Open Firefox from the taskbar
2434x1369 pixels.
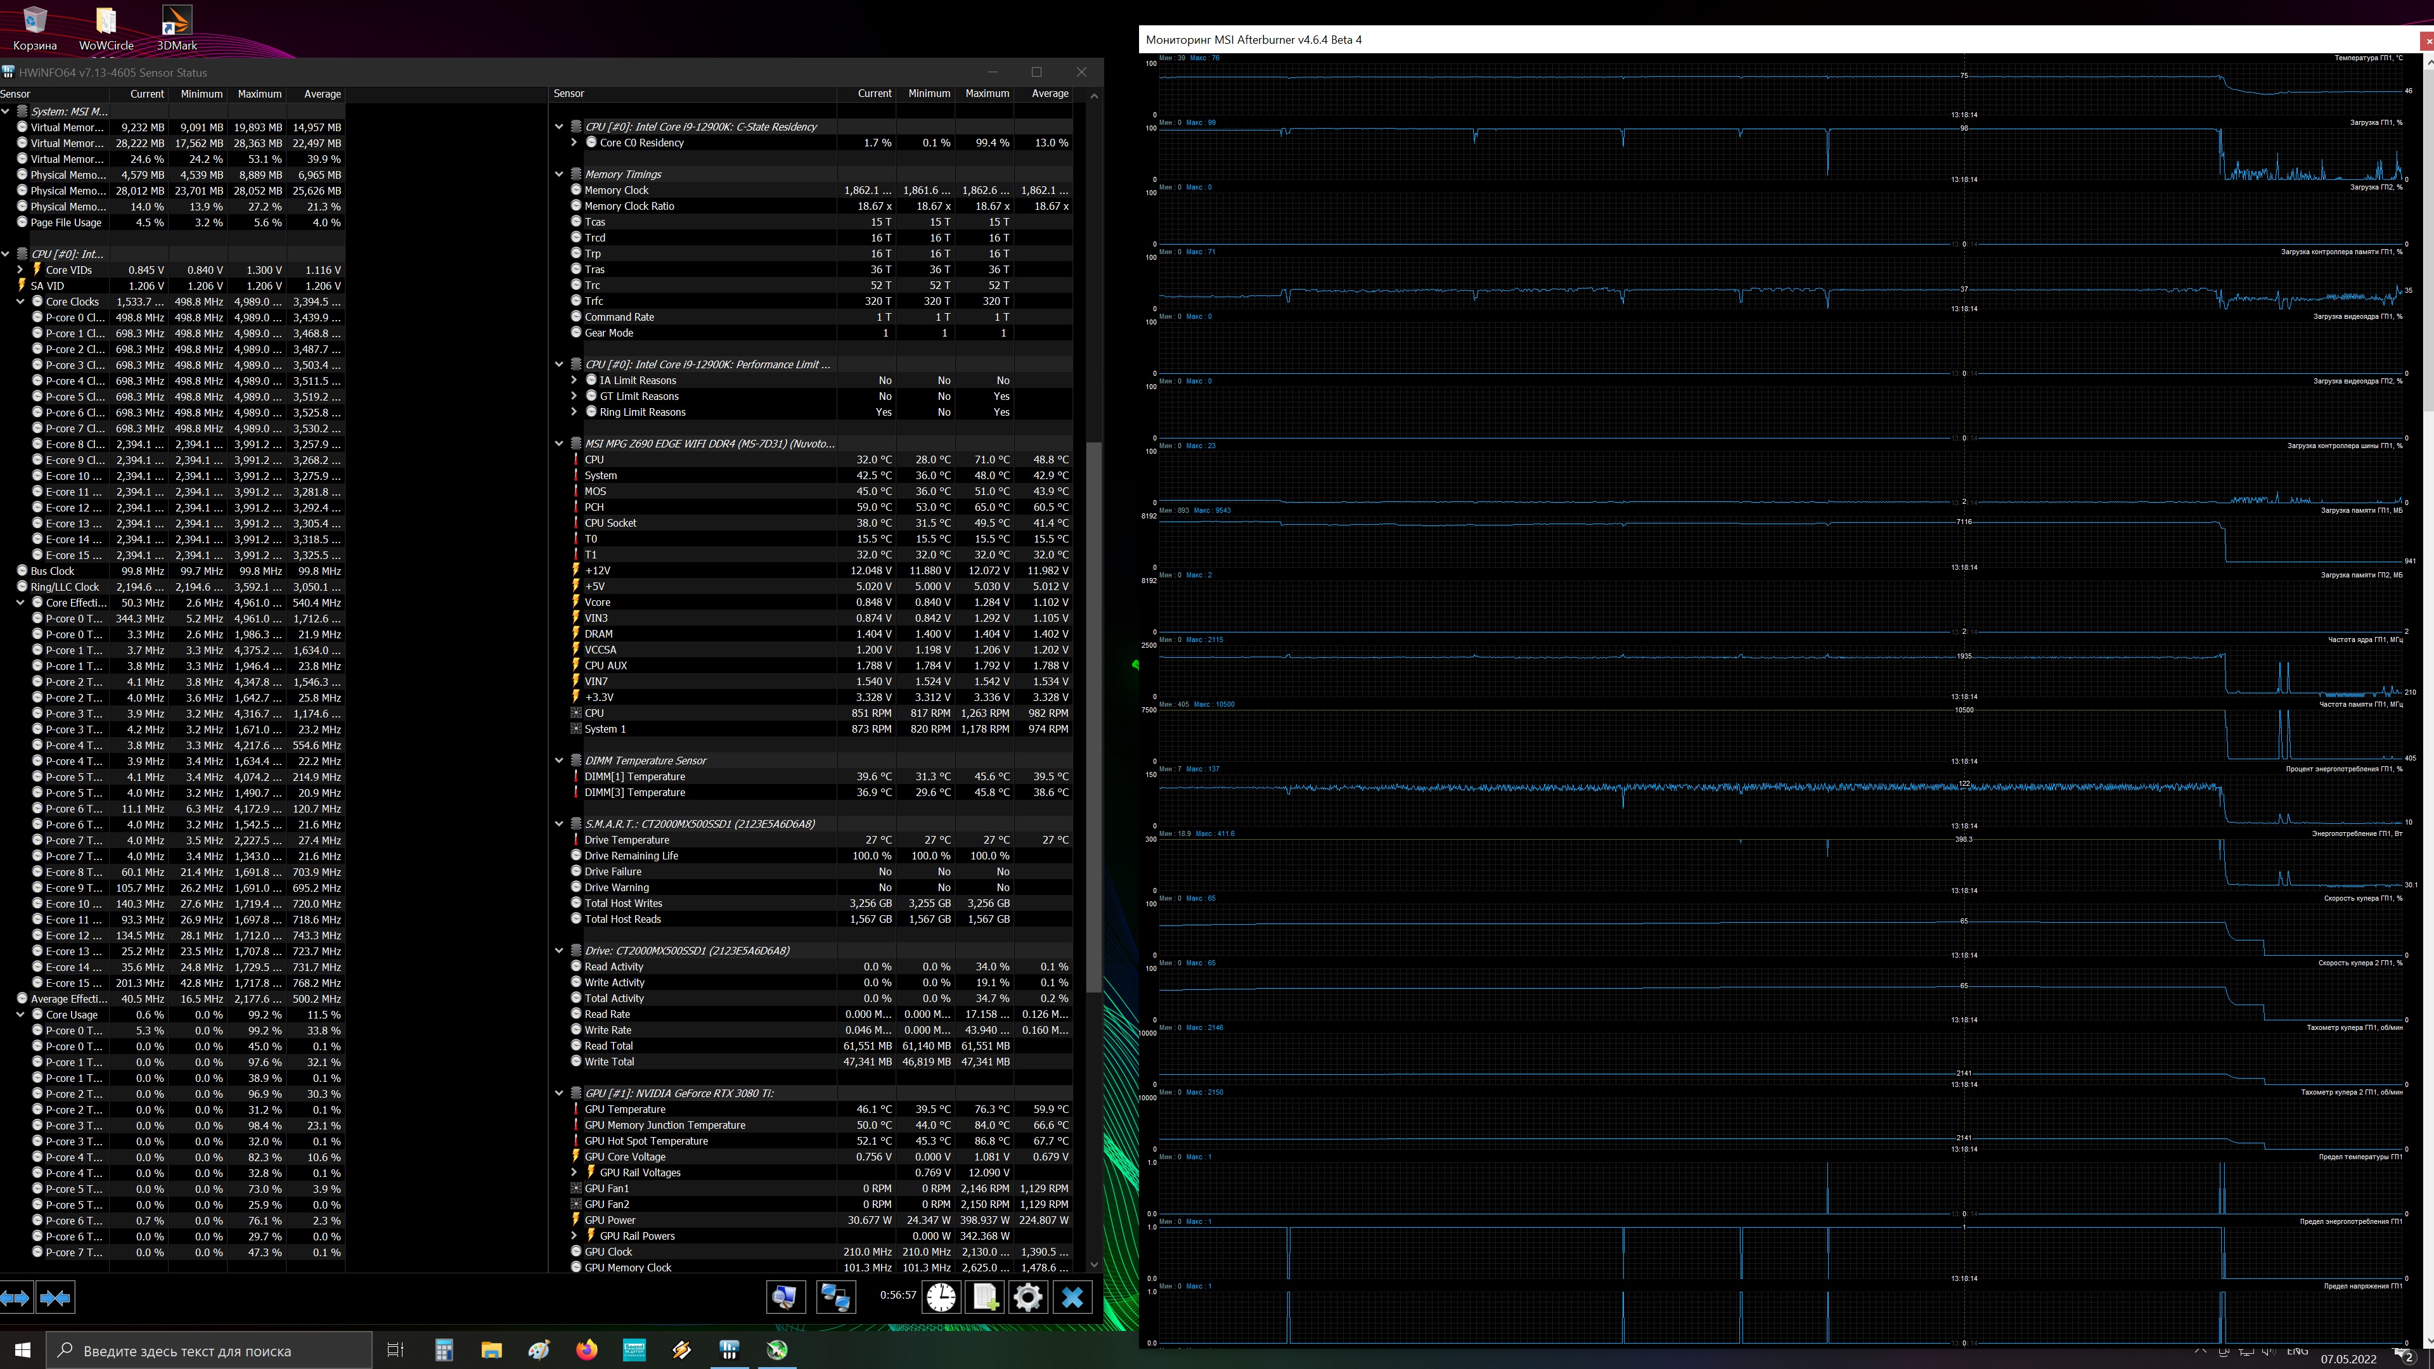pyautogui.click(x=587, y=1350)
